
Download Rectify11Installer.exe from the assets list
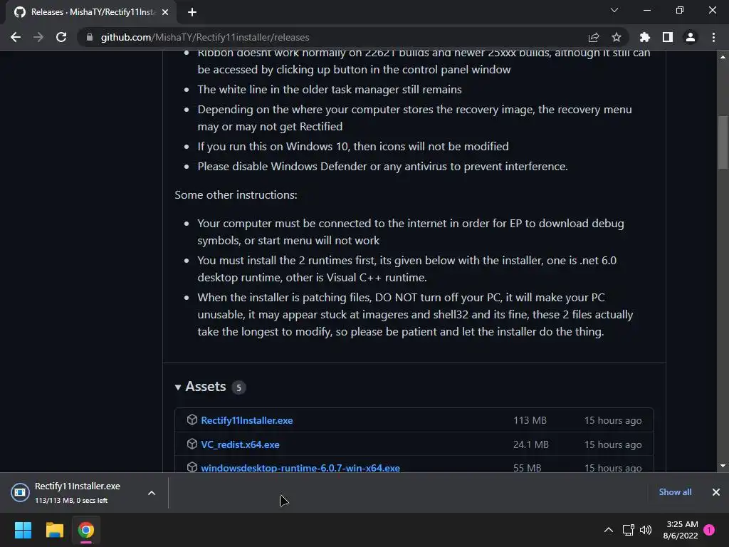247,420
